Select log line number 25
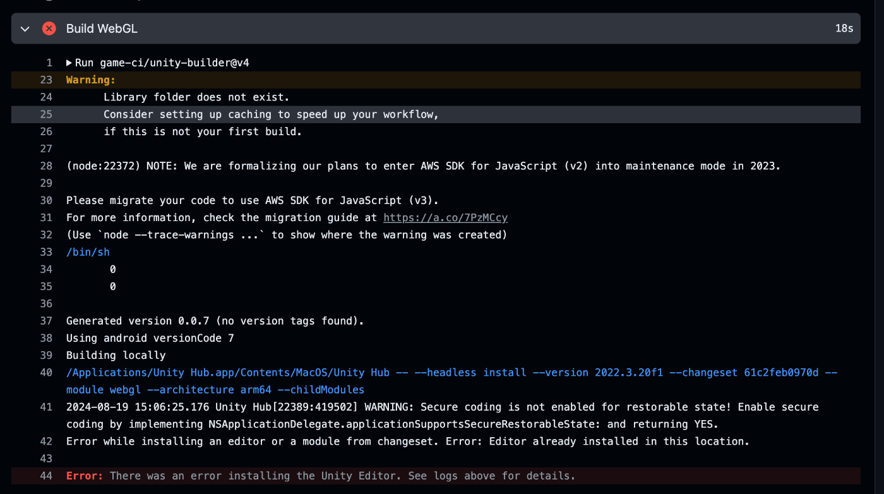 (45, 114)
